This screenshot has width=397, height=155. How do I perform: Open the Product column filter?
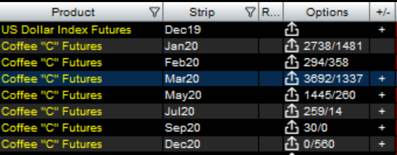pos(154,12)
